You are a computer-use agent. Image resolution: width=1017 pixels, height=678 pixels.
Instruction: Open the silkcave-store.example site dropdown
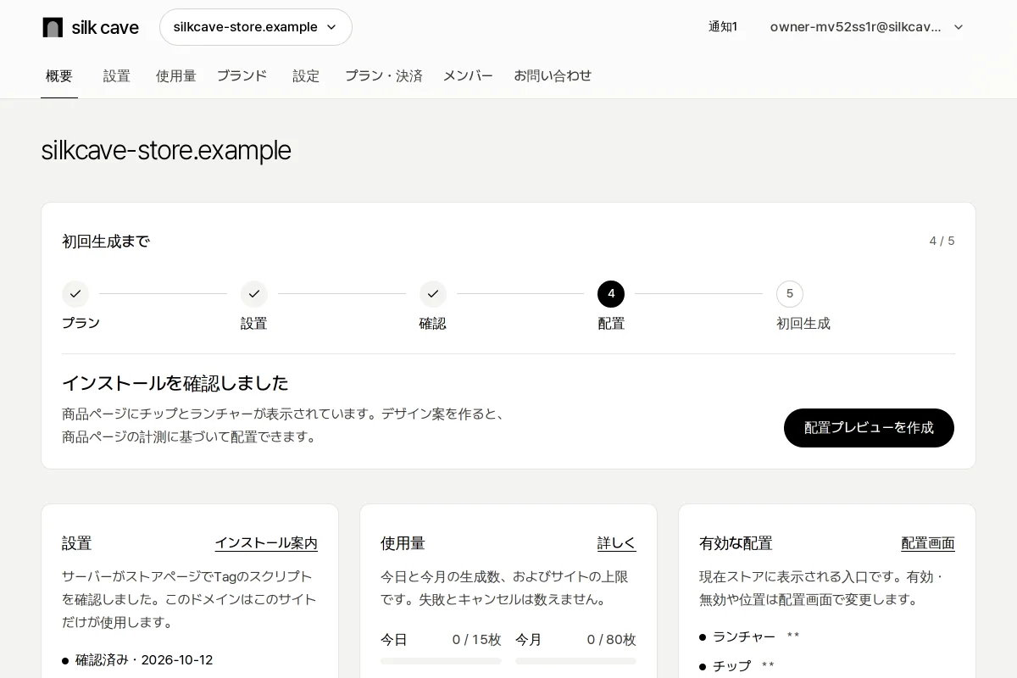click(256, 27)
